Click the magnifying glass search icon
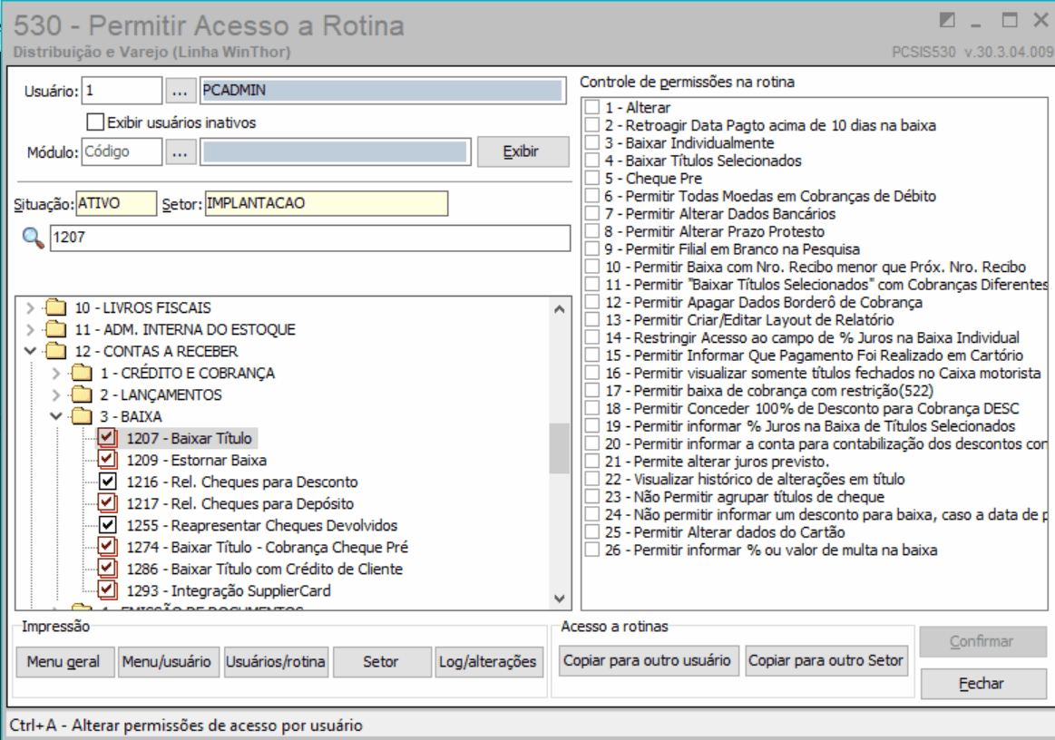 pos(33,238)
